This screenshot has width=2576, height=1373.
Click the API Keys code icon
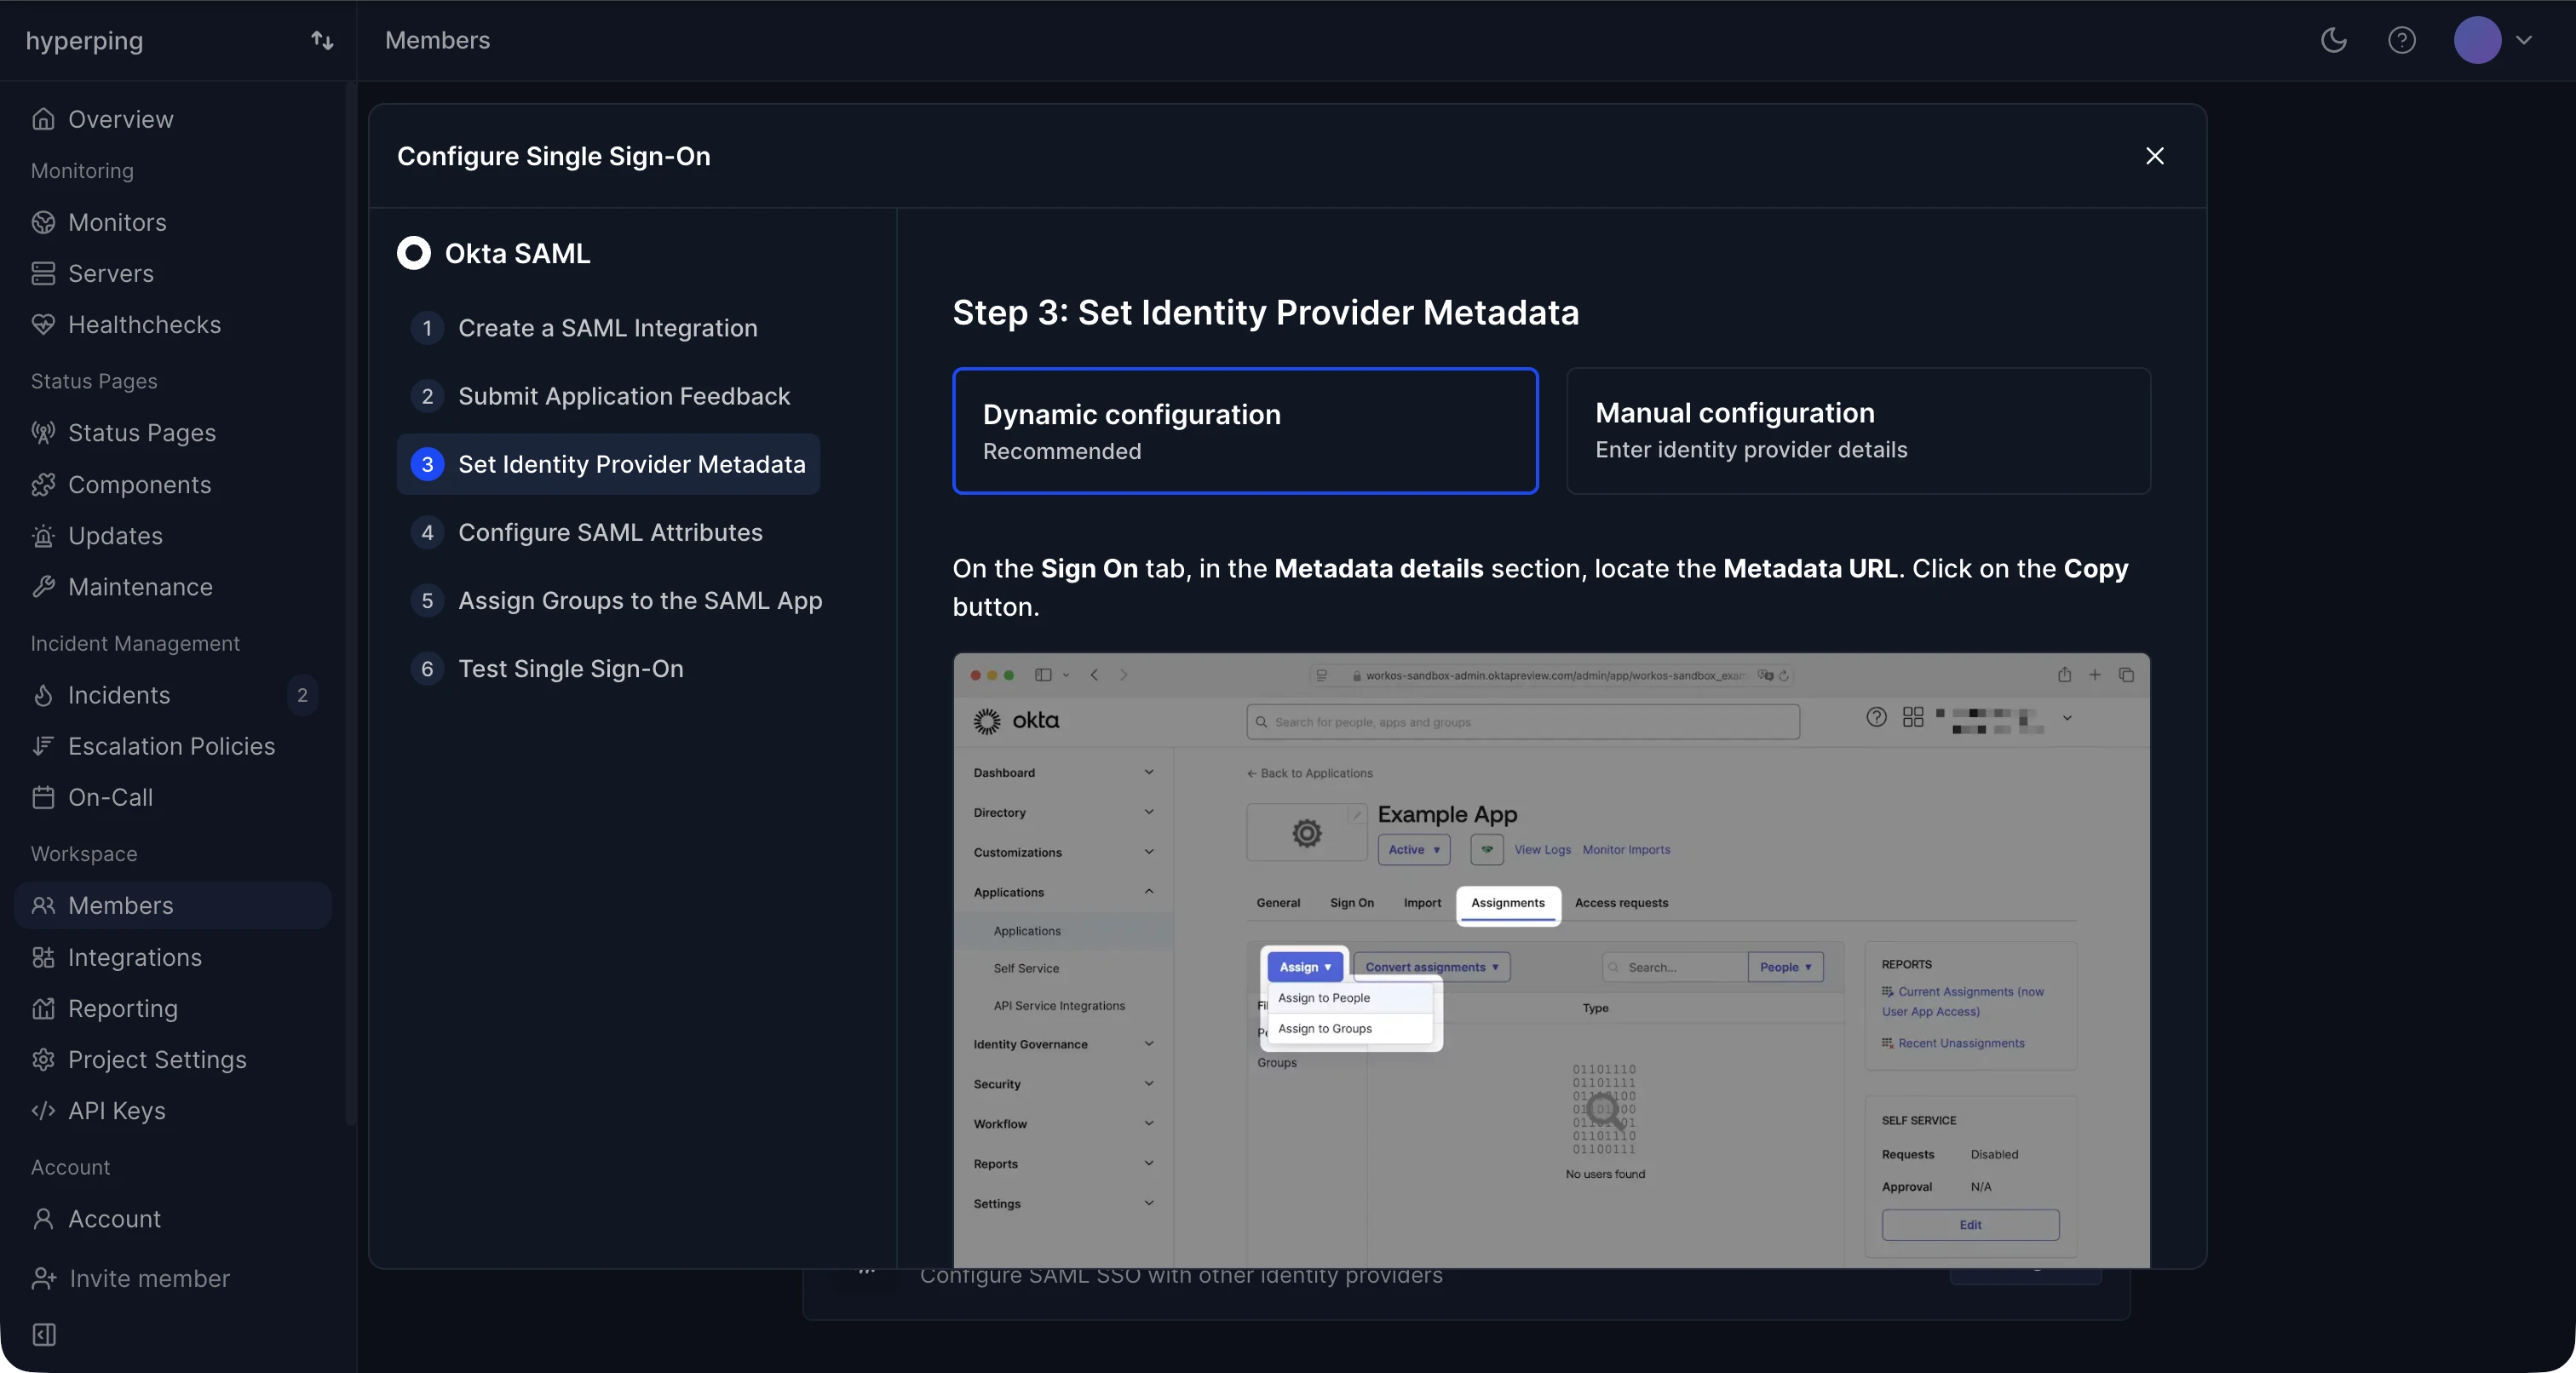(43, 1110)
